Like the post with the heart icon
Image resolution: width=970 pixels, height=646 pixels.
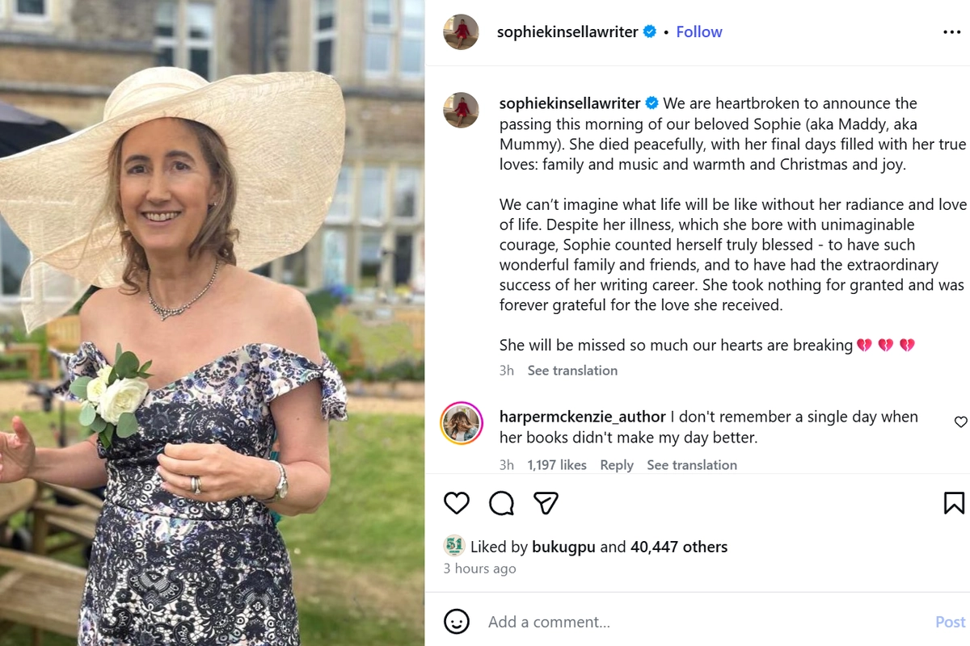(456, 502)
